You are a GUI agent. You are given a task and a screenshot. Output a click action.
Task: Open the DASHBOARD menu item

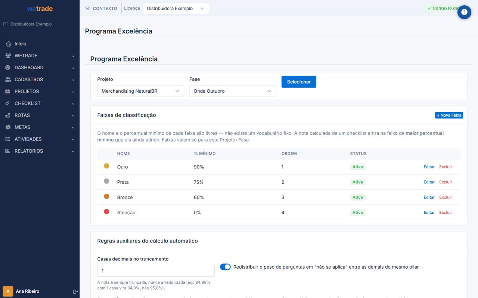[x=40, y=67]
